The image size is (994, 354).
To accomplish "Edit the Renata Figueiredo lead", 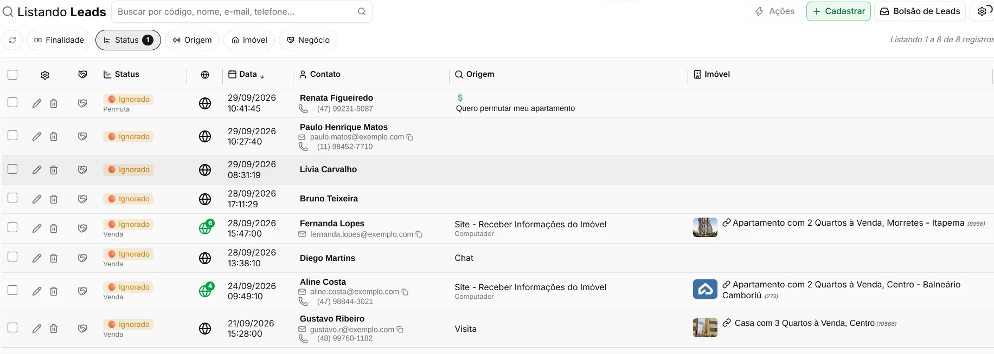I will click(x=37, y=103).
